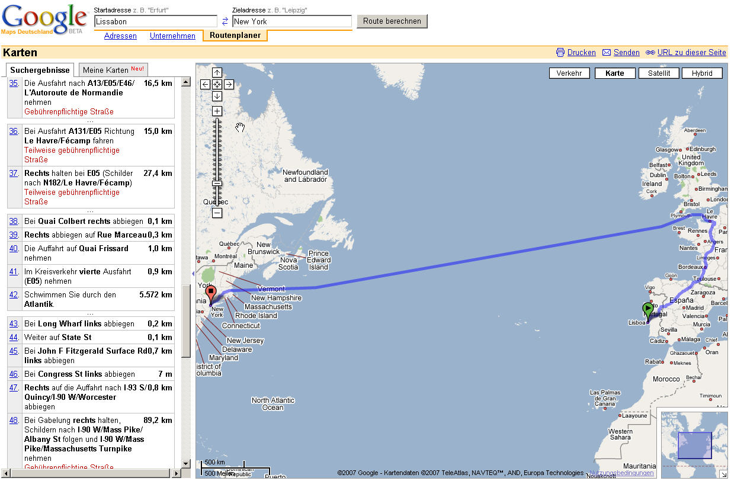The width and height of the screenshot is (731, 481).
Task: Show the Verkehr traffic layer
Action: click(569, 73)
